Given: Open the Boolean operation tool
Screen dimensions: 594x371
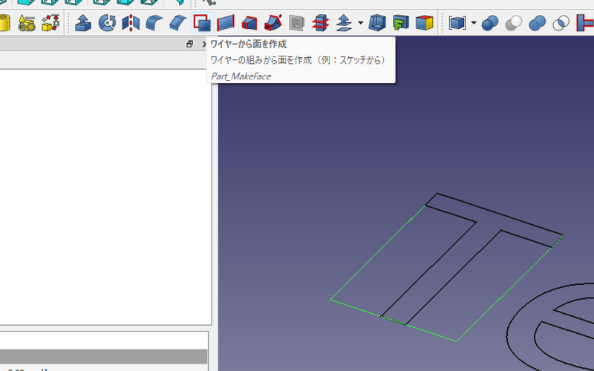Looking at the screenshot, I should (490, 23).
